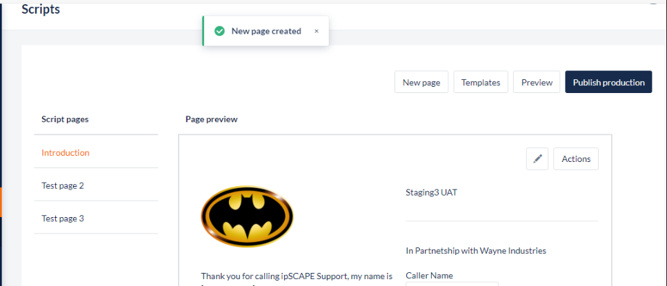Click the Scripts page heading
This screenshot has height=286, width=667.
[x=41, y=10]
